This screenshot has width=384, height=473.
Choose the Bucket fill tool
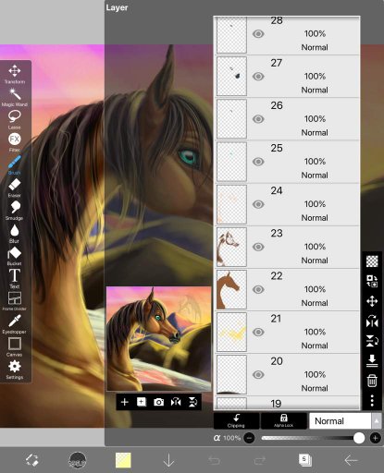coord(15,256)
